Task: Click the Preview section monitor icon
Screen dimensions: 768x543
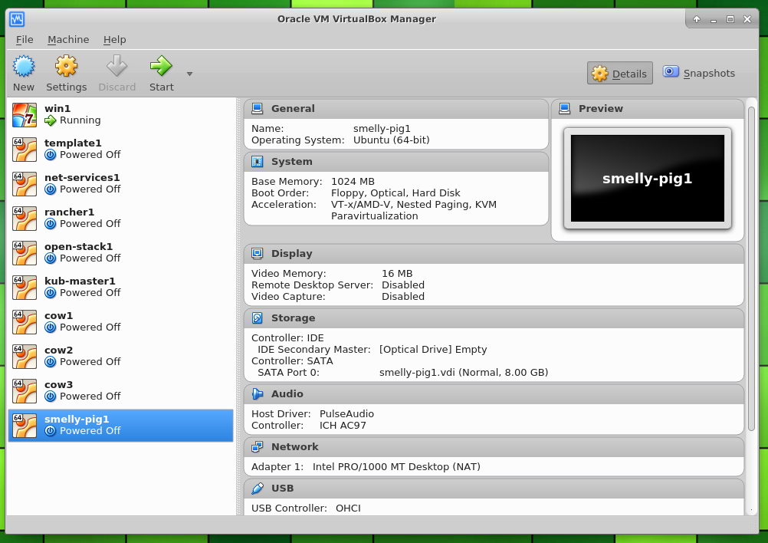Action: click(x=565, y=109)
